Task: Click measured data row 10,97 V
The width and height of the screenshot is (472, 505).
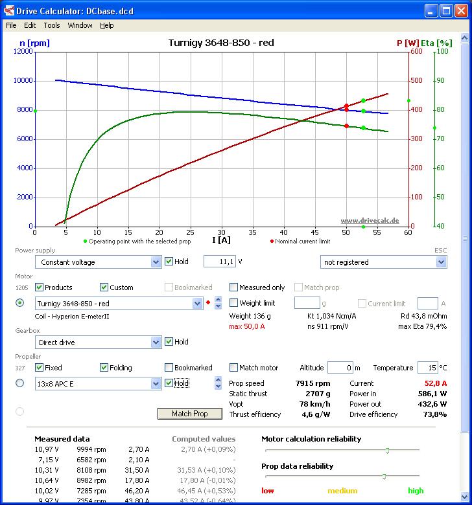Action: (135, 449)
